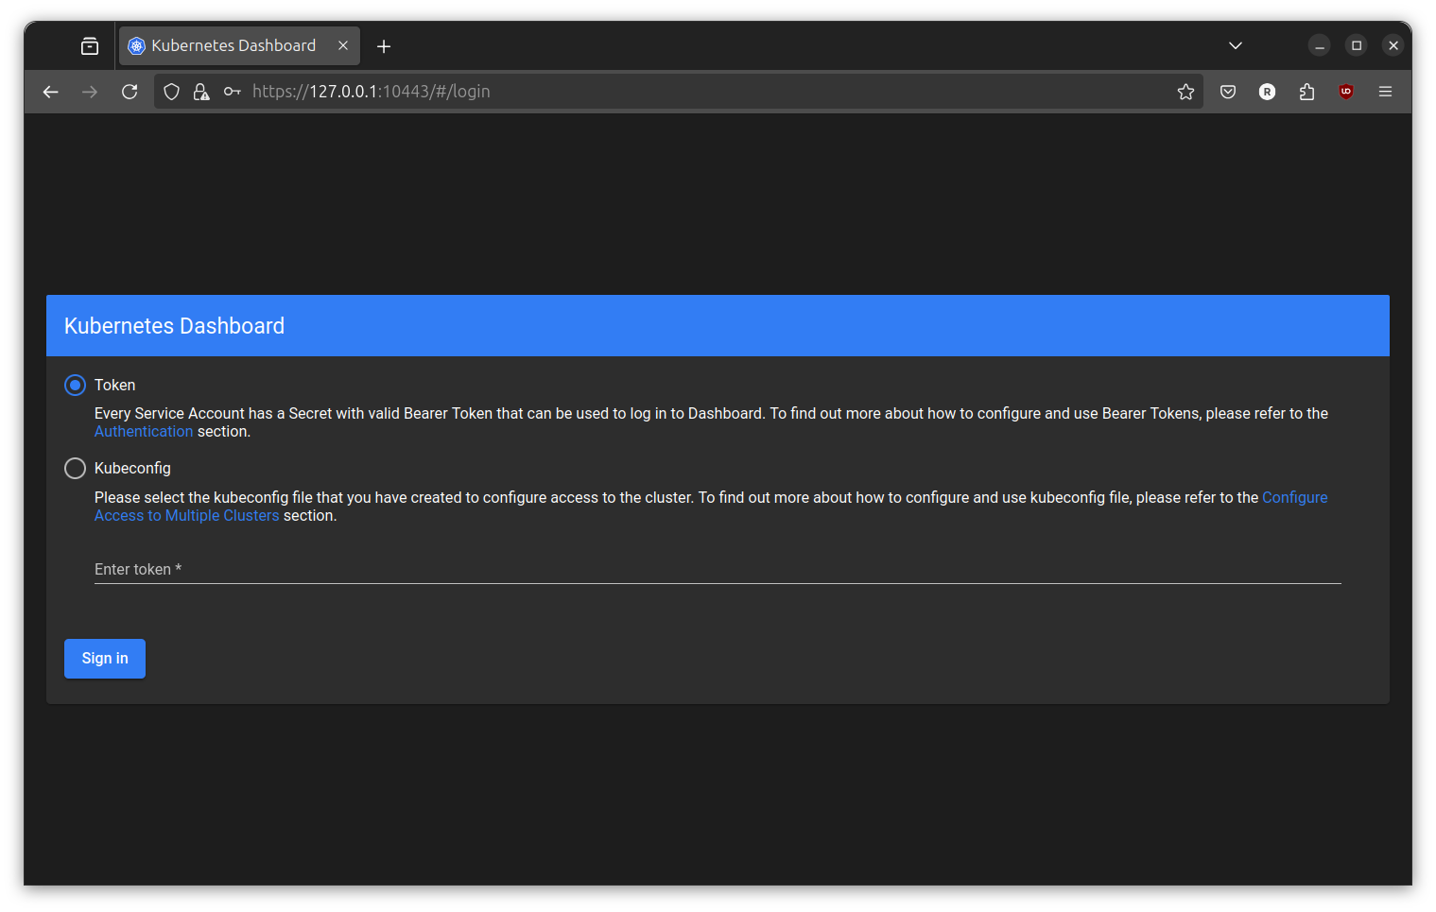Click the Sign in button
The image size is (1436, 912).
(x=105, y=659)
